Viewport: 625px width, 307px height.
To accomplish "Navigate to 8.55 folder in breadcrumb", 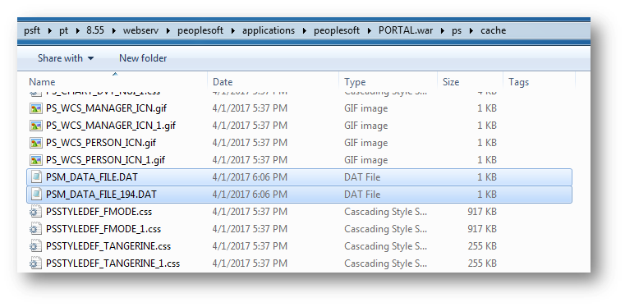I will [95, 30].
